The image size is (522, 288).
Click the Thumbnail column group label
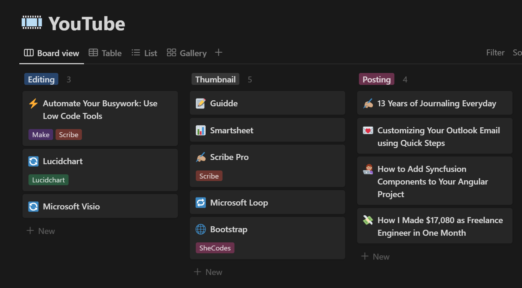215,79
